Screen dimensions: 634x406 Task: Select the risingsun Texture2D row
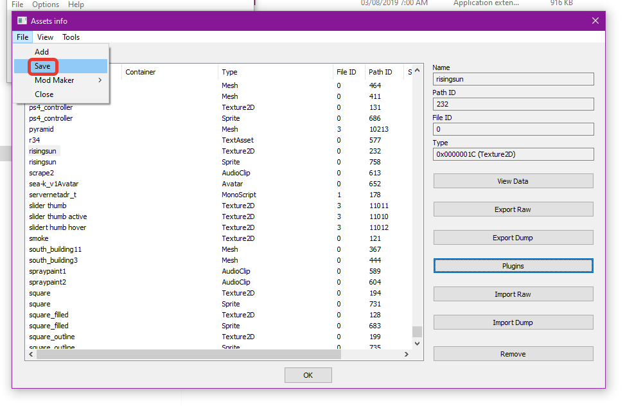pos(218,151)
